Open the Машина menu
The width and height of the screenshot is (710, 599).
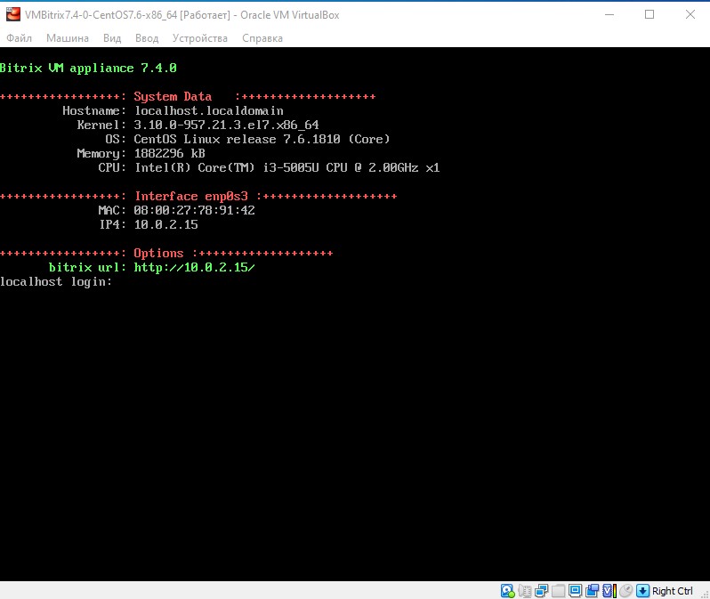tap(68, 38)
